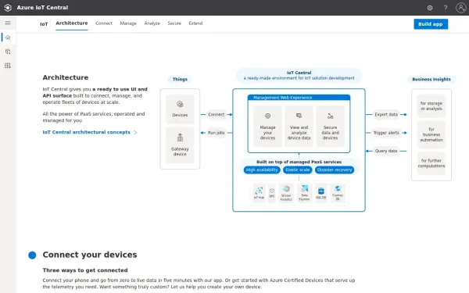The width and height of the screenshot is (469, 293).
Task: Open the second sidebar icon below Home
Action: coord(8,52)
